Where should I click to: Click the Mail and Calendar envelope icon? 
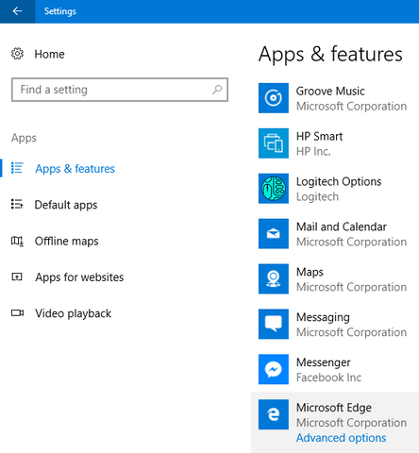pyautogui.click(x=274, y=234)
